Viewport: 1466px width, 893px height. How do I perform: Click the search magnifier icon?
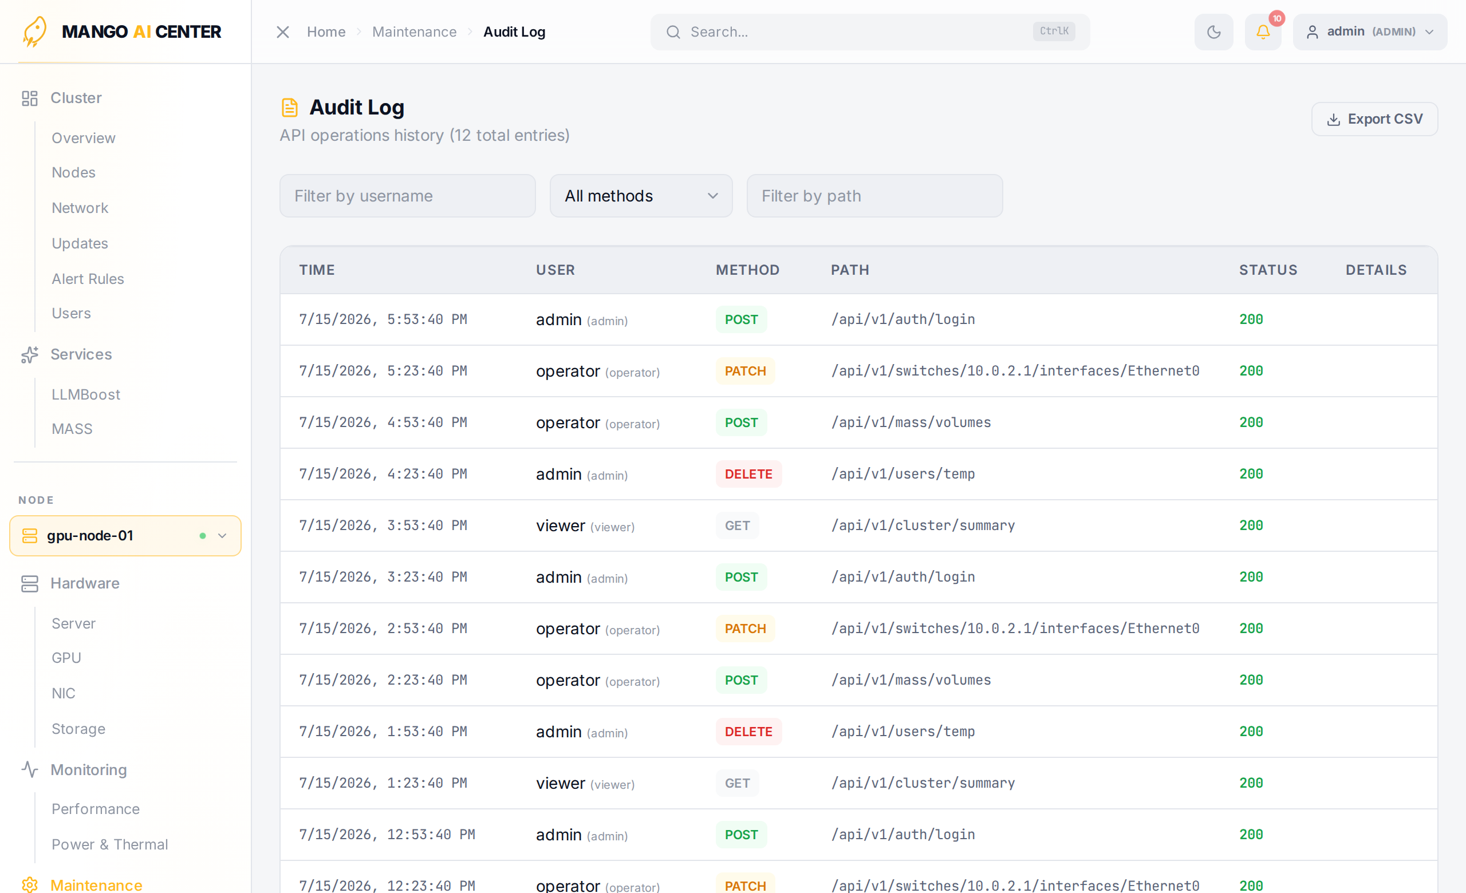pos(673,31)
